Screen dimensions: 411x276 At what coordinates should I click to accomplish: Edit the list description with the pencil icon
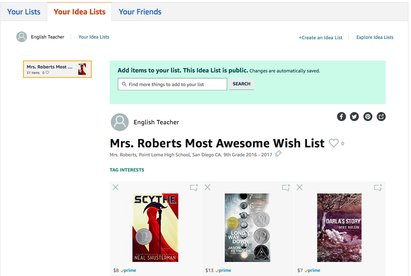tap(278, 153)
